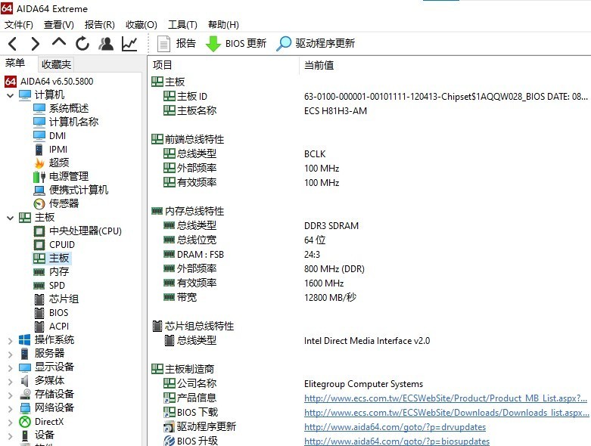The height and width of the screenshot is (446, 591).
Task: Click the CPUID chip icon
Action: (x=39, y=245)
